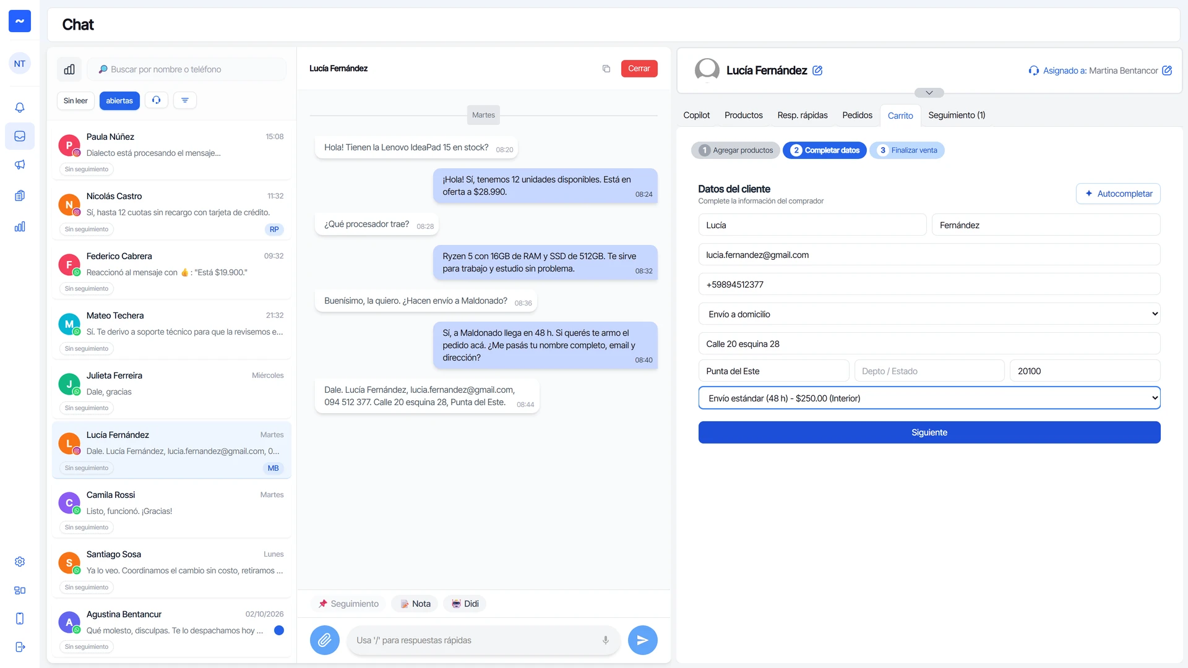Open the analytics bar chart in the sidebar
The height and width of the screenshot is (668, 1188).
pyautogui.click(x=20, y=226)
